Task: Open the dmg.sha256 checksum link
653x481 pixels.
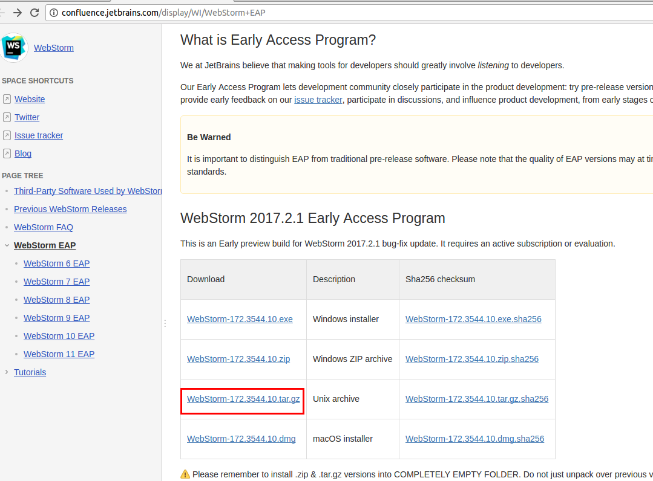Action: click(x=474, y=439)
